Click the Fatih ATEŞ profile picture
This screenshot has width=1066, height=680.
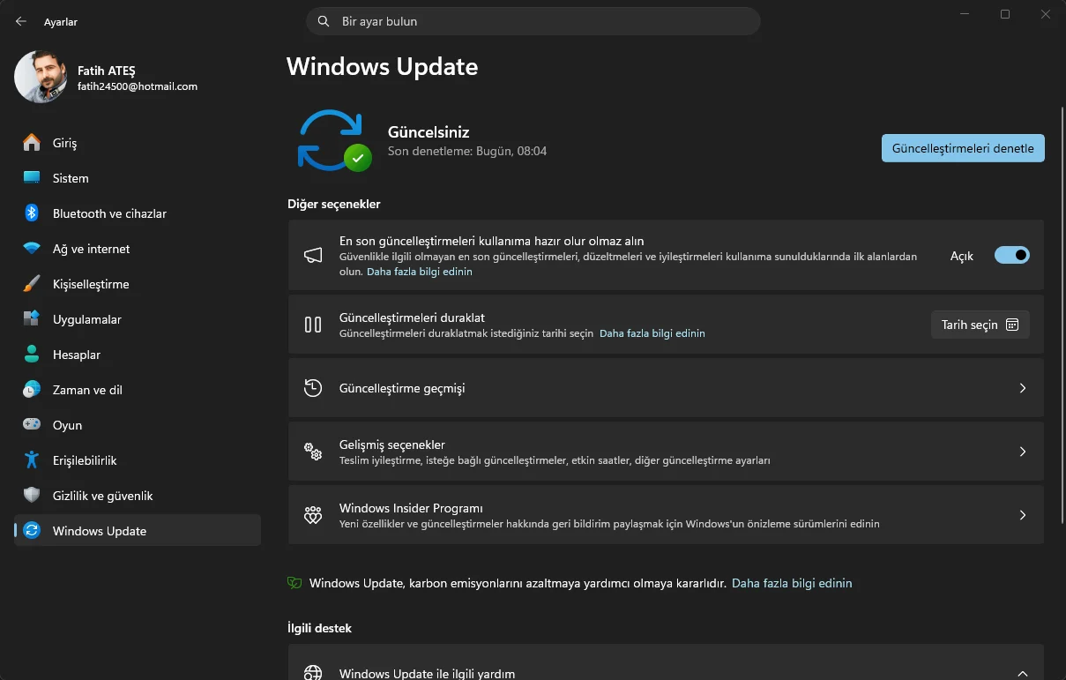click(41, 77)
